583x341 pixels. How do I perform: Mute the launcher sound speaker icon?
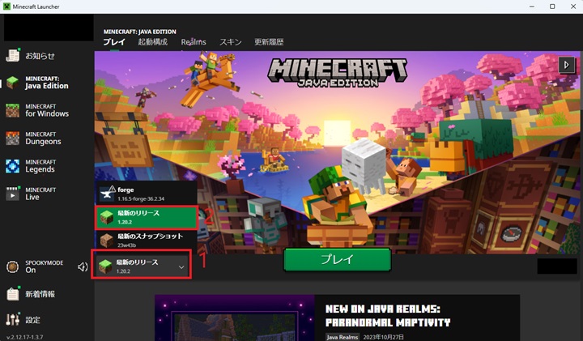pyautogui.click(x=83, y=266)
